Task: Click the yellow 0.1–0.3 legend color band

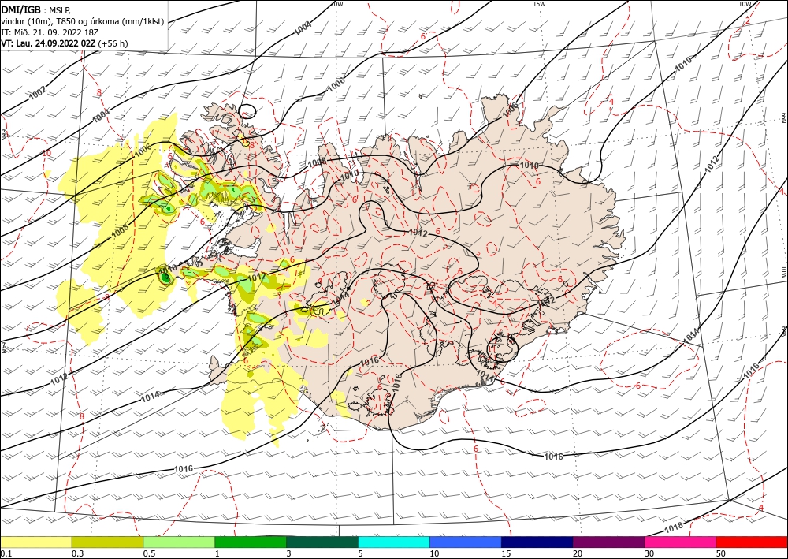Action: [x=35, y=542]
